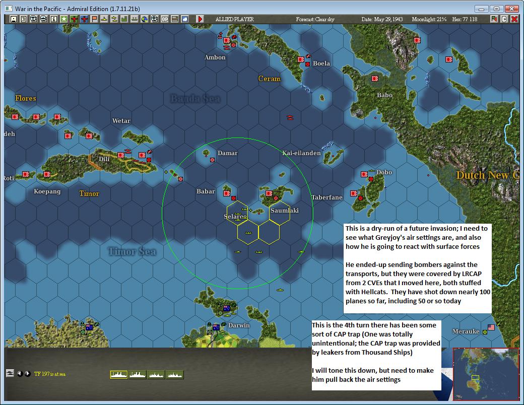Click the 'Date: May 29, 1943' status text
This screenshot has height=405, width=524.
pyautogui.click(x=382, y=19)
